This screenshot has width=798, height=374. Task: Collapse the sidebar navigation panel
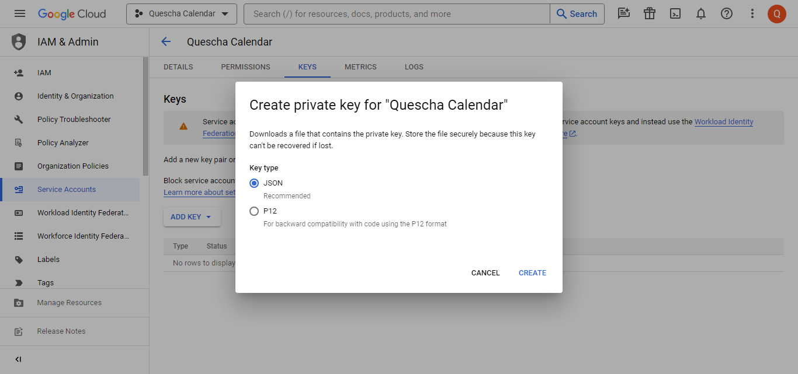(x=18, y=359)
